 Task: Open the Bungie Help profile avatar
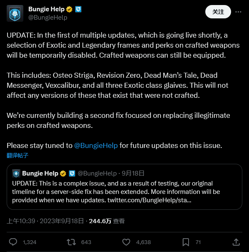point(15,13)
